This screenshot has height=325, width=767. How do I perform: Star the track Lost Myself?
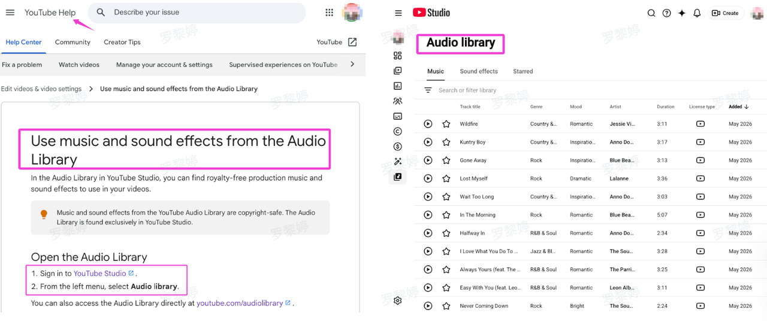(446, 178)
